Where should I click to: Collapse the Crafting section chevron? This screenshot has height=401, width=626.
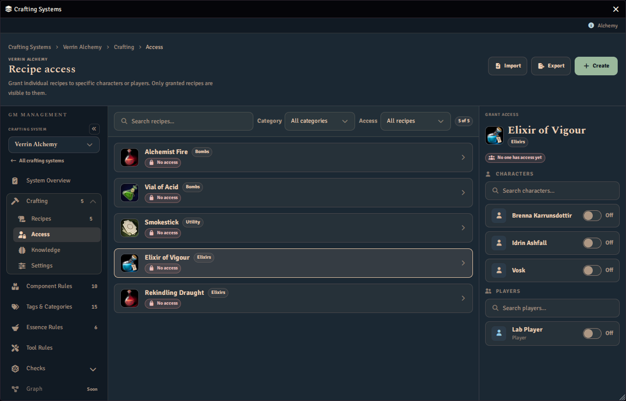[x=93, y=201]
